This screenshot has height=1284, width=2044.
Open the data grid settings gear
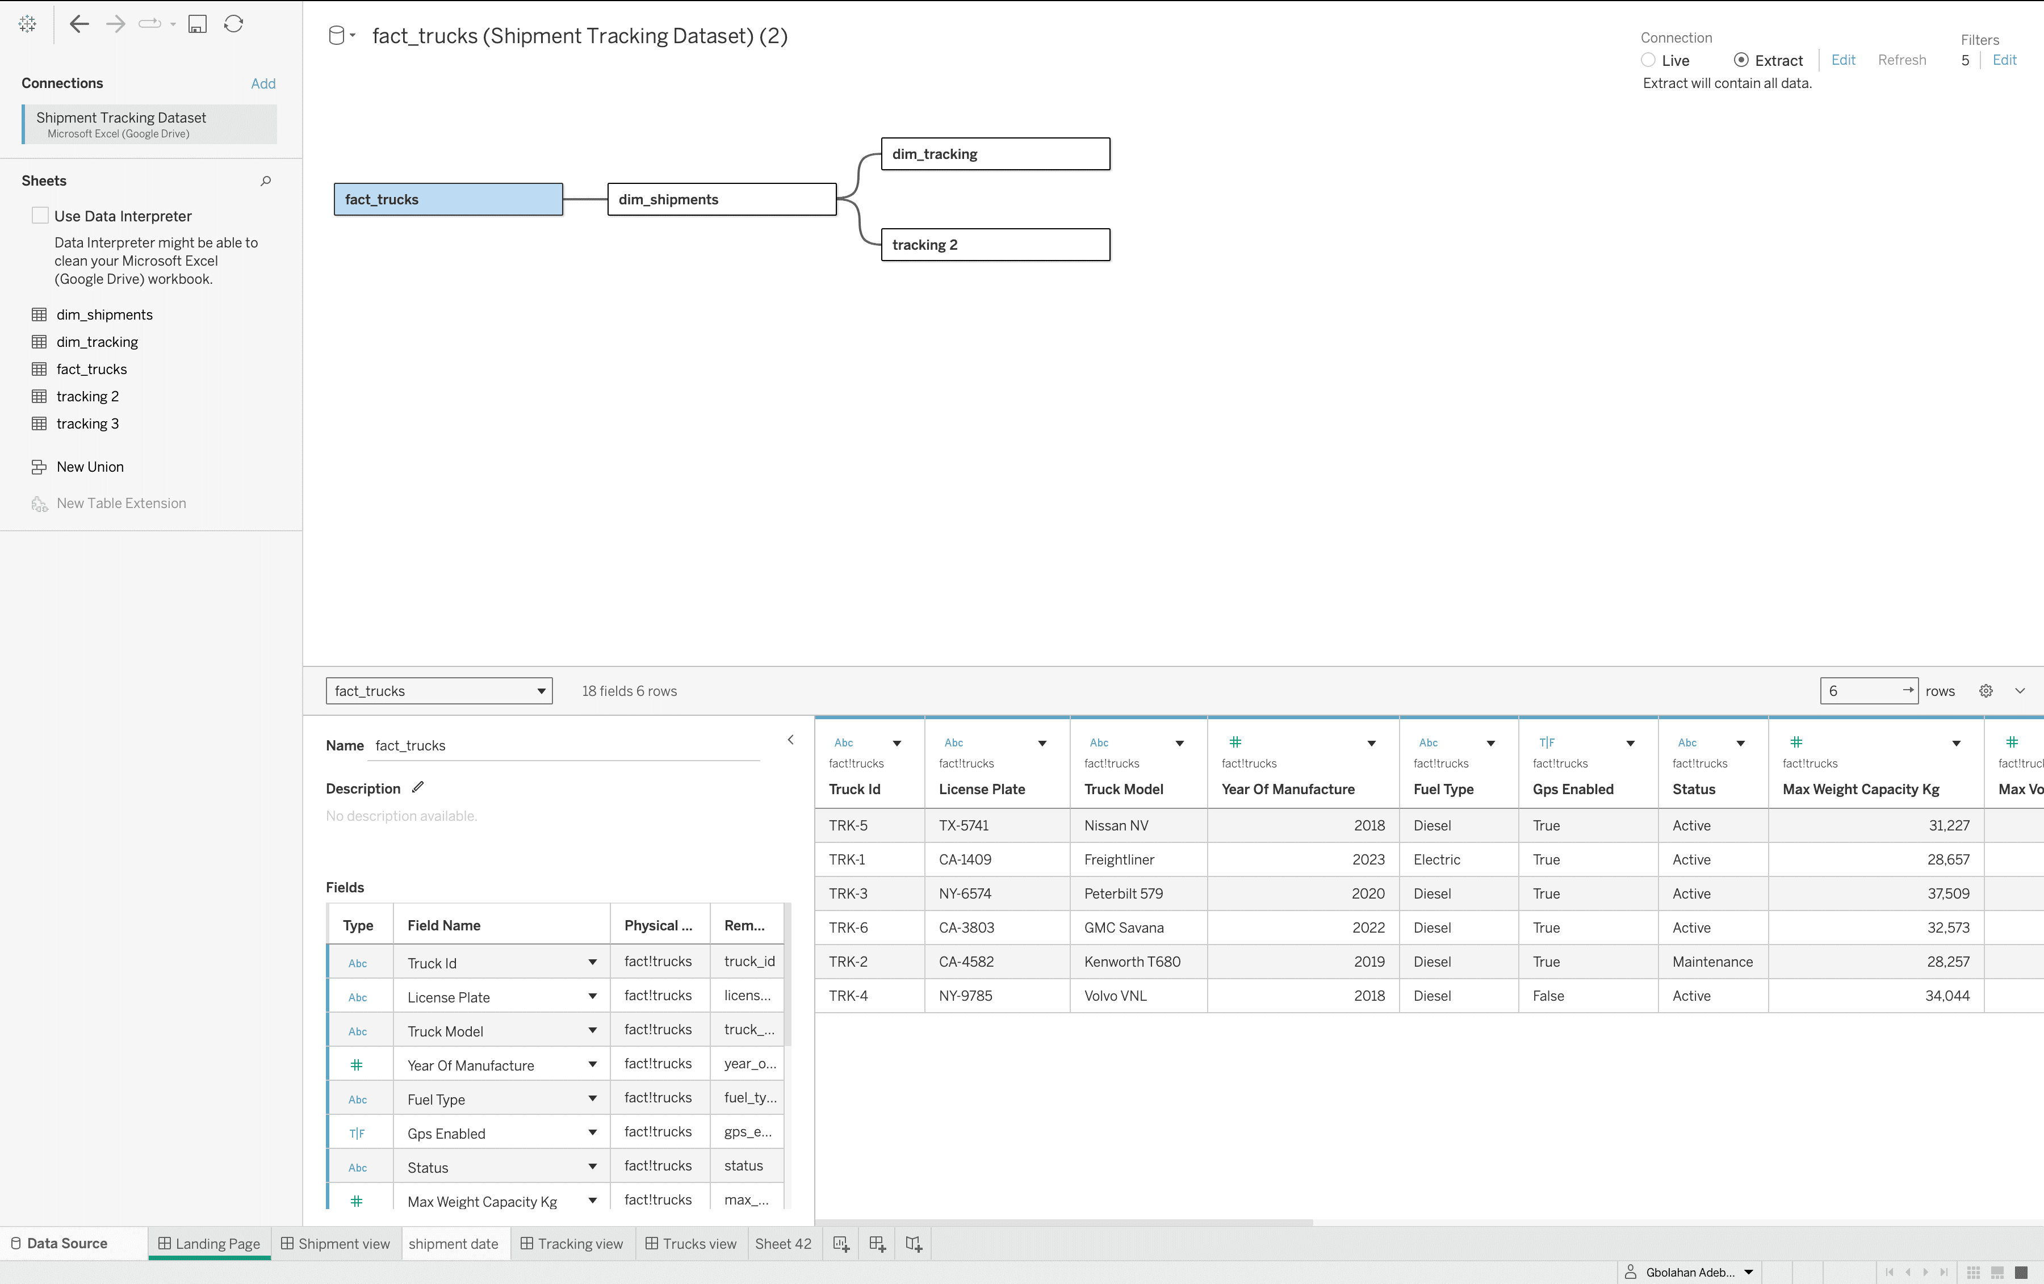[1986, 691]
